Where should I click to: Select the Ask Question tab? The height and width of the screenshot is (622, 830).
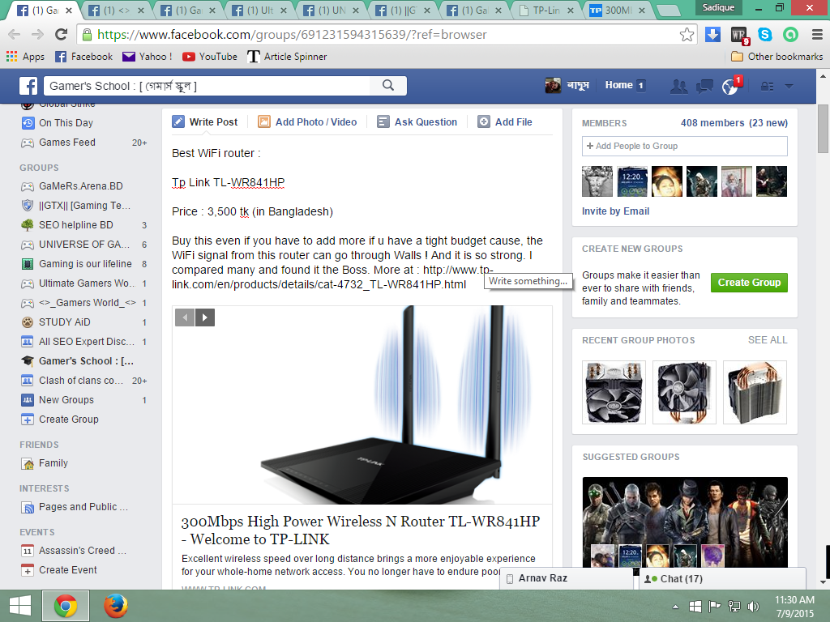pos(417,122)
